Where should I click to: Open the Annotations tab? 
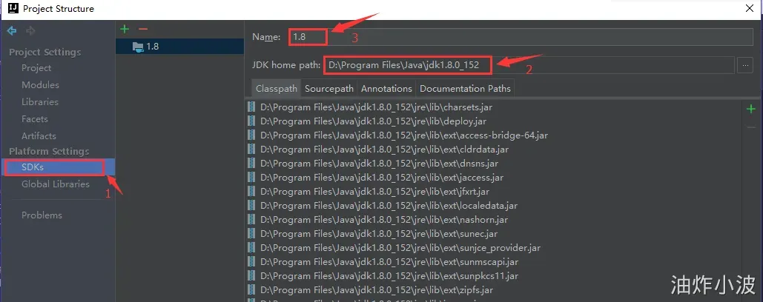[386, 89]
